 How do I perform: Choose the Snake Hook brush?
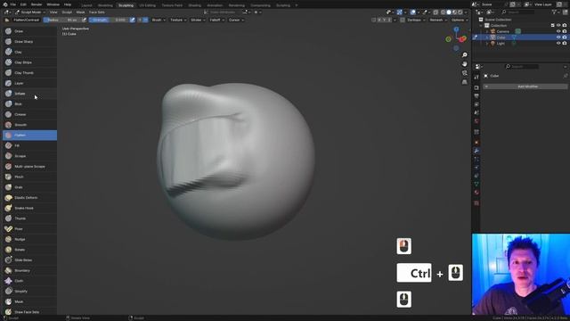point(29,208)
